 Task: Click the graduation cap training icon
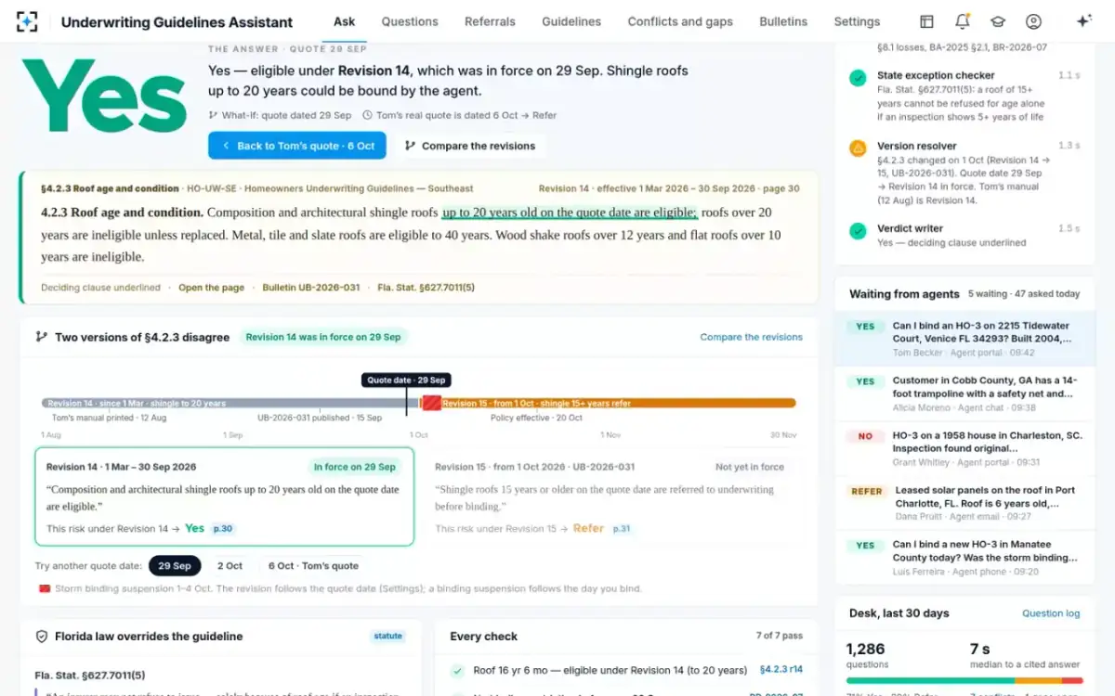997,21
